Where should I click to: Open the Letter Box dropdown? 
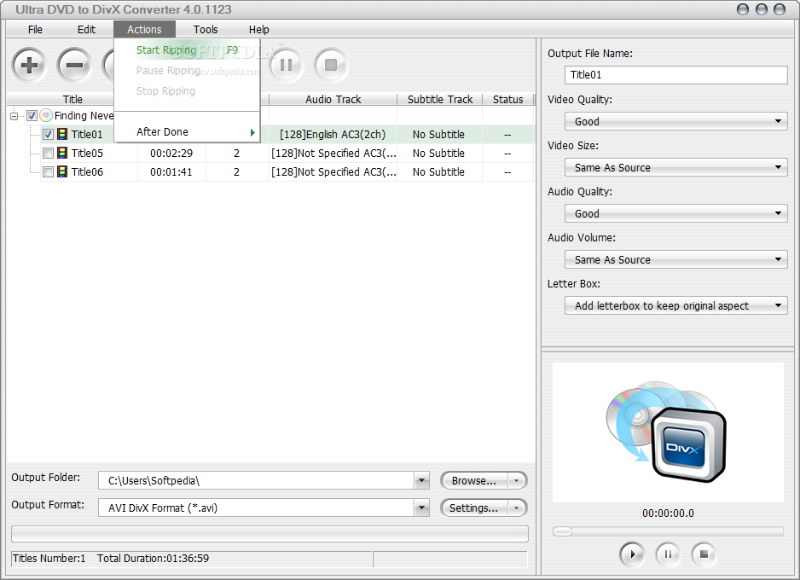pos(676,305)
